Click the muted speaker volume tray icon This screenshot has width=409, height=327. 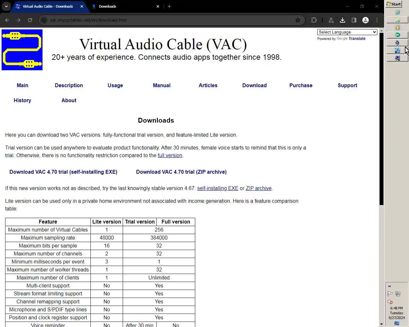tap(390, 302)
